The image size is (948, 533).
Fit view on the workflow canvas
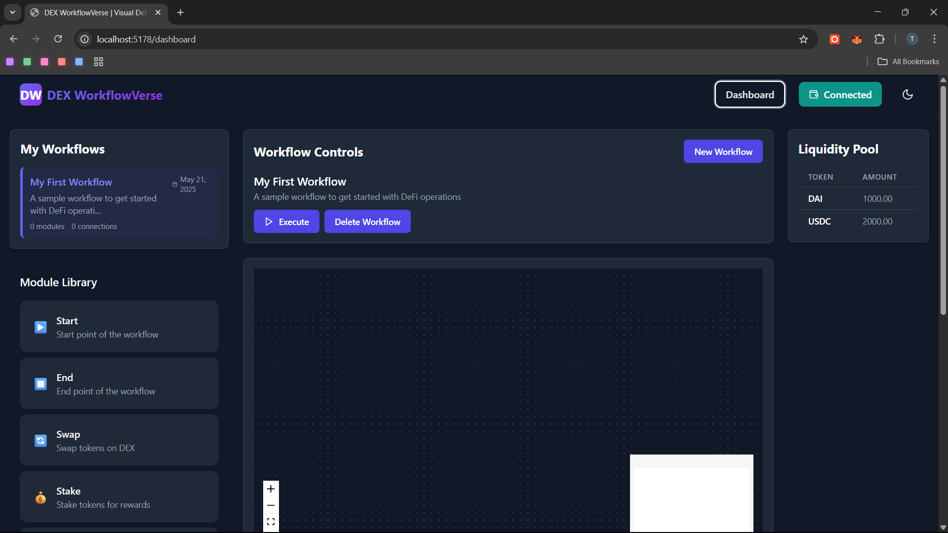coord(271,522)
